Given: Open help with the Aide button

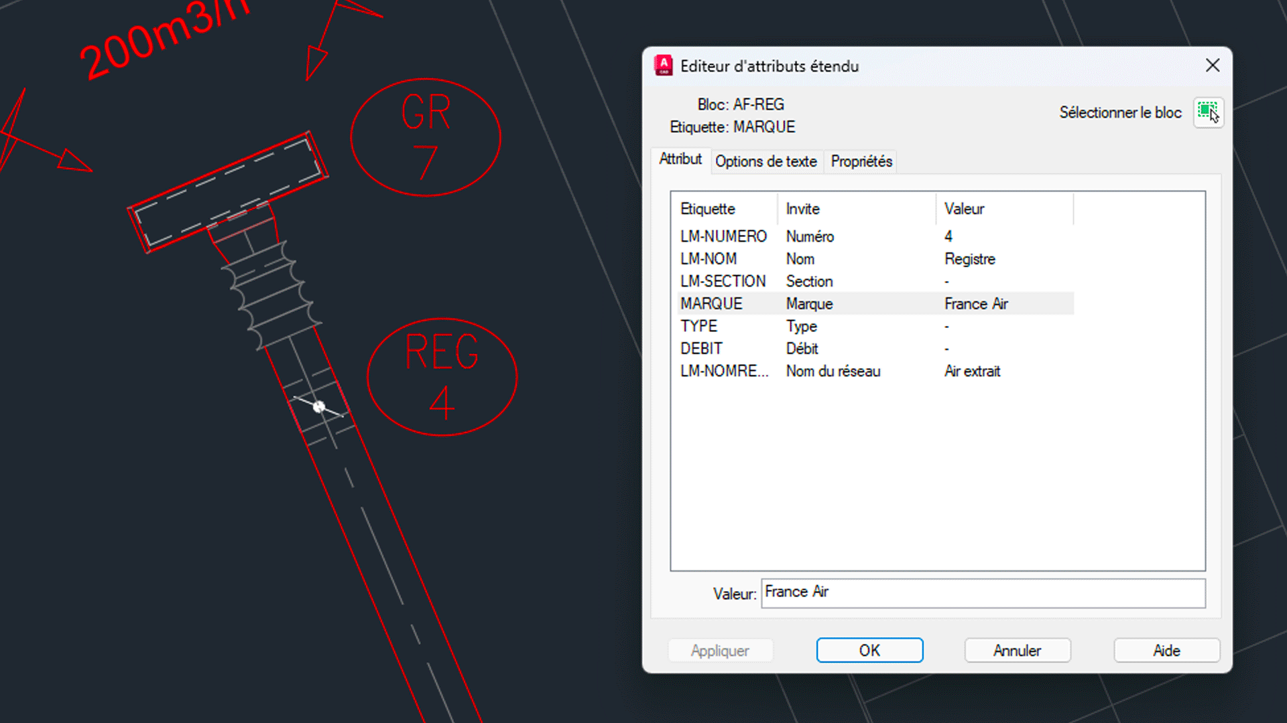Looking at the screenshot, I should tap(1166, 651).
